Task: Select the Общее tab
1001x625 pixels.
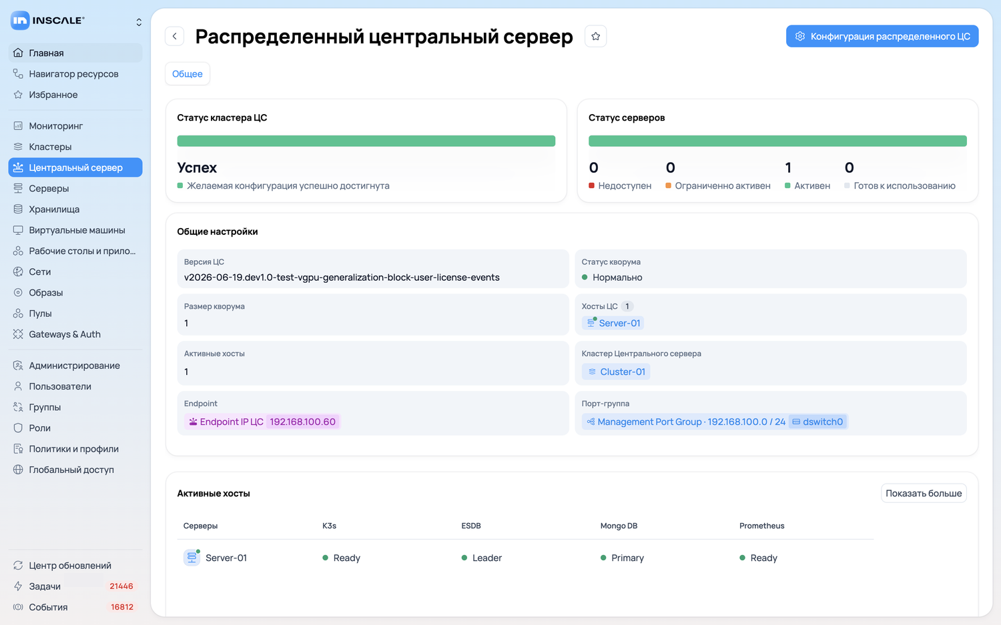Action: click(188, 74)
